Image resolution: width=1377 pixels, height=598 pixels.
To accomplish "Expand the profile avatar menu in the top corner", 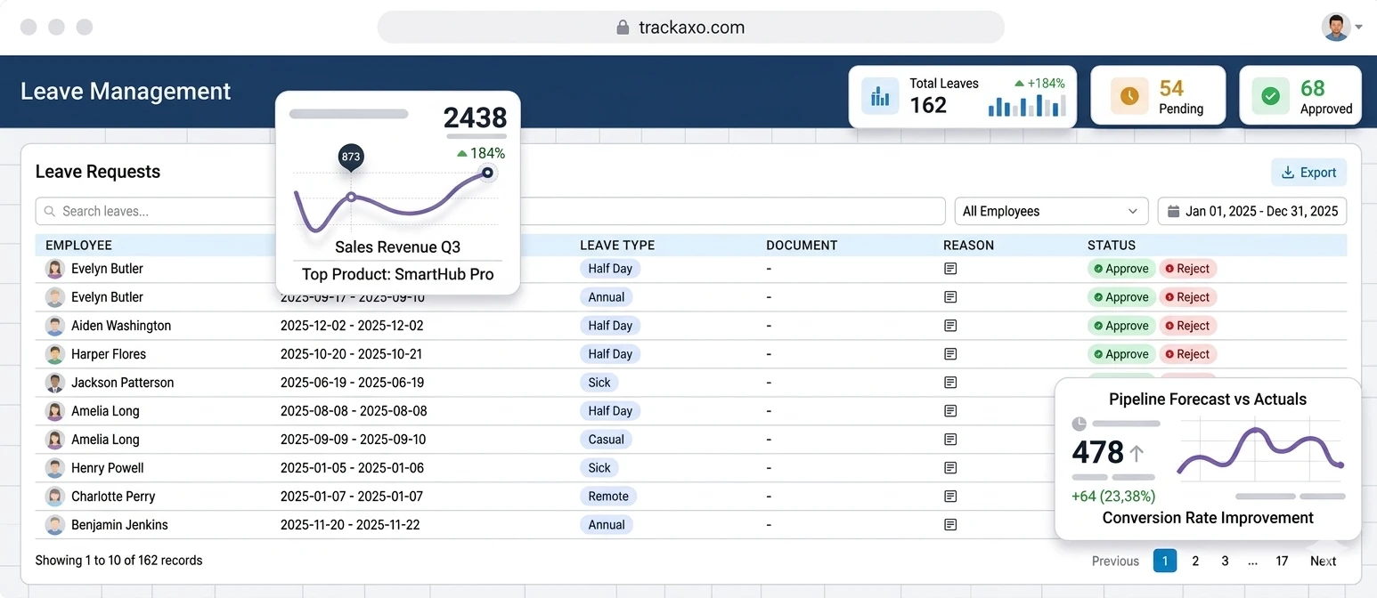I will [1337, 27].
